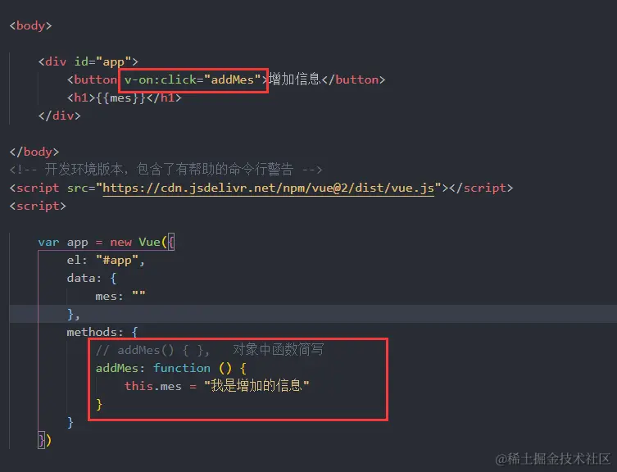The height and width of the screenshot is (472, 617).
Task: Click the closing </script> tag after vue.js
Action: (481, 188)
